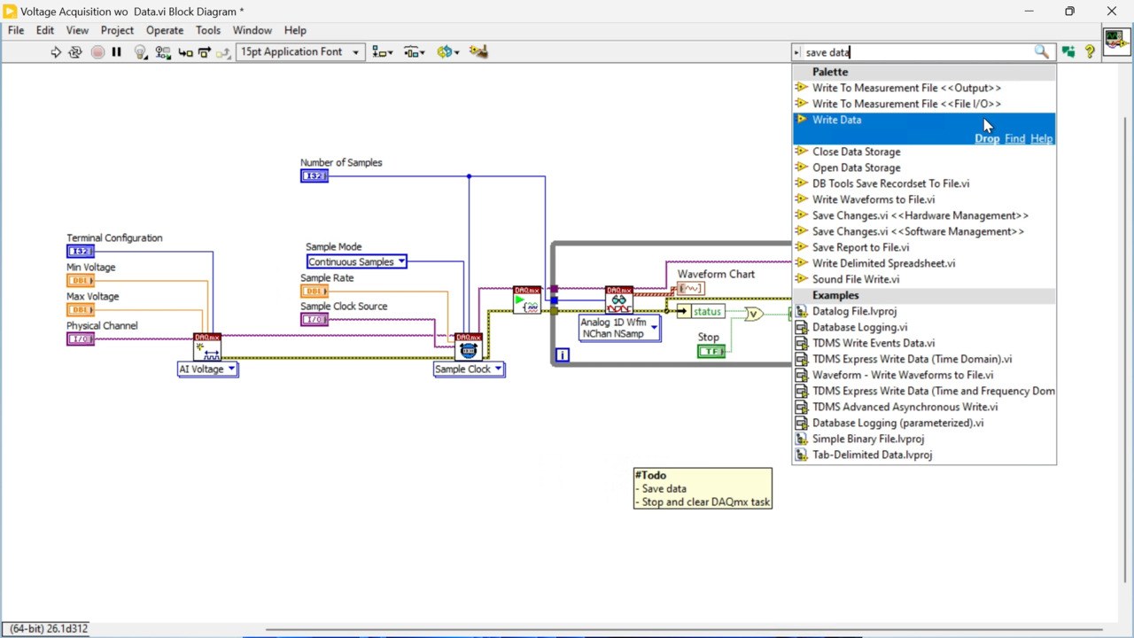This screenshot has height=638, width=1134.
Task: Toggle Highlight Execution light bulb
Action: tap(140, 52)
